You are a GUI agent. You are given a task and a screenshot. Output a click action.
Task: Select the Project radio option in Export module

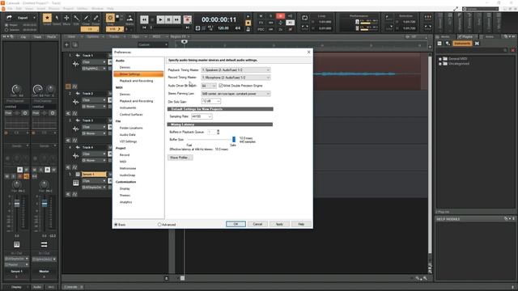coord(6,25)
